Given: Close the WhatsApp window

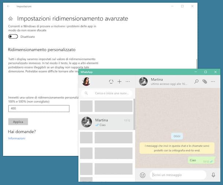Looking at the screenshot, I should pyautogui.click(x=215, y=72).
